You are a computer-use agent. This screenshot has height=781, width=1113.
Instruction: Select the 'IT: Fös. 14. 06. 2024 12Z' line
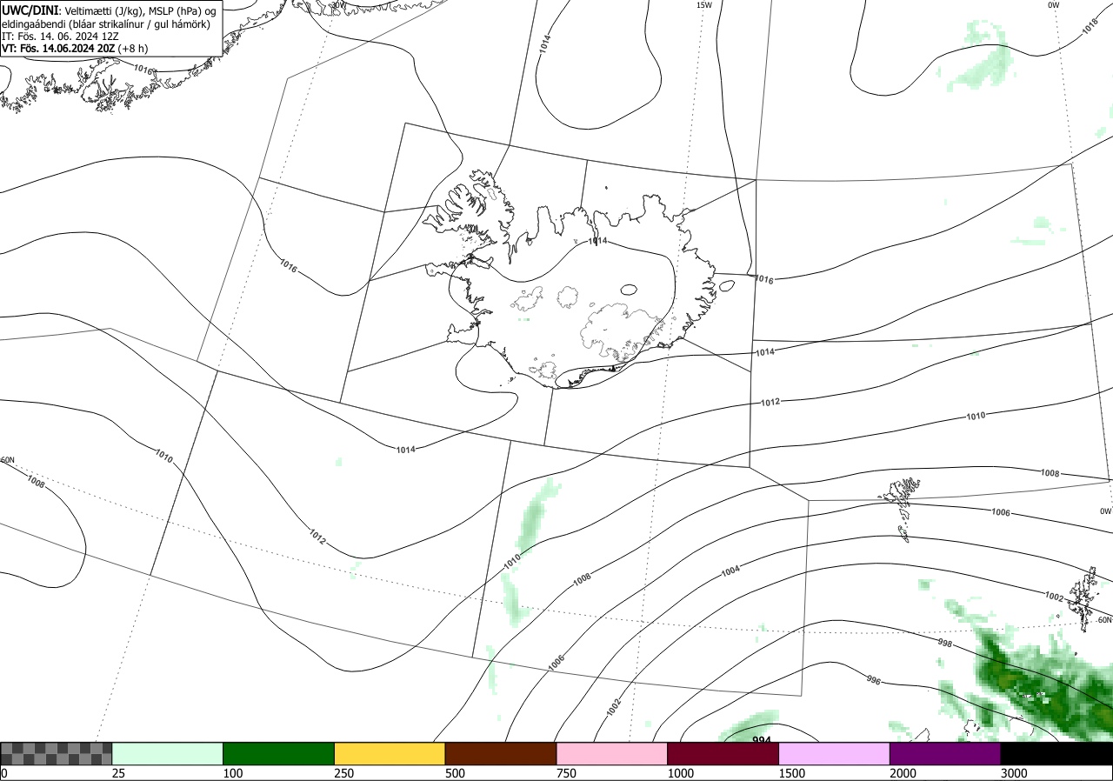[x=60, y=36]
